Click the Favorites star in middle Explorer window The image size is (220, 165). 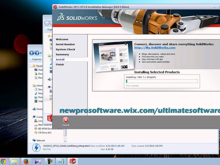[x=49, y=36]
